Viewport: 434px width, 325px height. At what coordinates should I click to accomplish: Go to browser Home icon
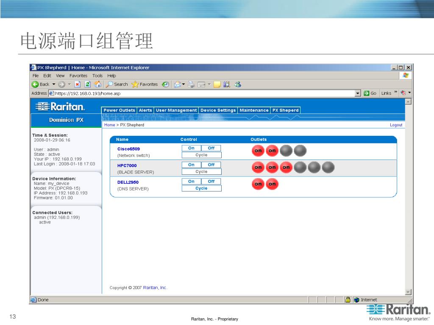tap(98, 84)
